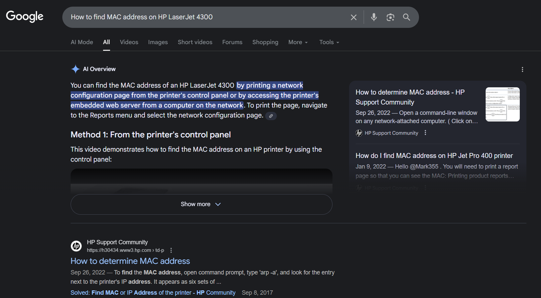
Task: Click 'HP Support Community' label in first source card
Action: click(391, 133)
